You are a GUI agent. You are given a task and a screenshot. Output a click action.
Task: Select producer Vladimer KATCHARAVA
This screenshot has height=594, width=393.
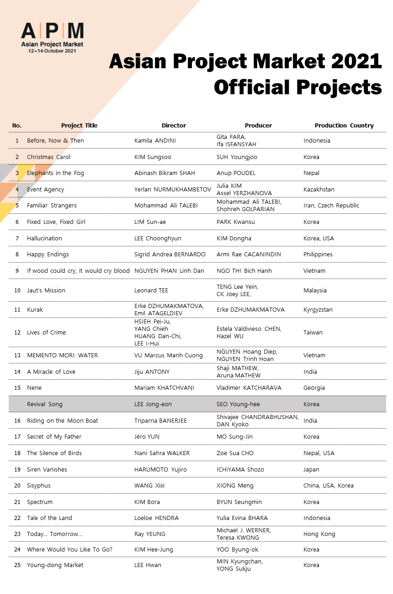point(249,387)
